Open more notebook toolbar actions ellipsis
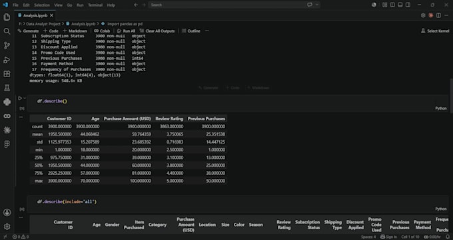 click(207, 31)
